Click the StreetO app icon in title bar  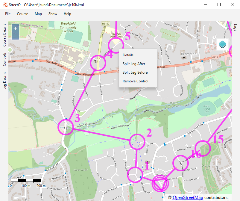click(5, 5)
